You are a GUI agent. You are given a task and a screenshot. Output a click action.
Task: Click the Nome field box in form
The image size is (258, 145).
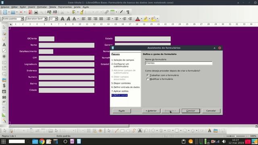67,45
